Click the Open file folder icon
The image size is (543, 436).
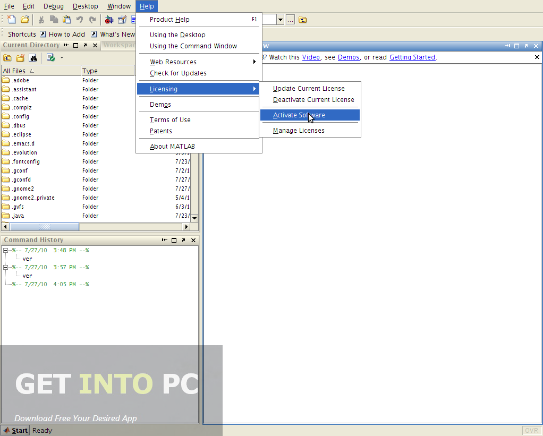(24, 20)
